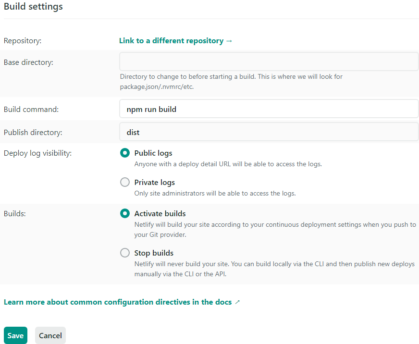The image size is (419, 344).
Task: Click the 'Build settings' heading
Action: pyautogui.click(x=33, y=6)
